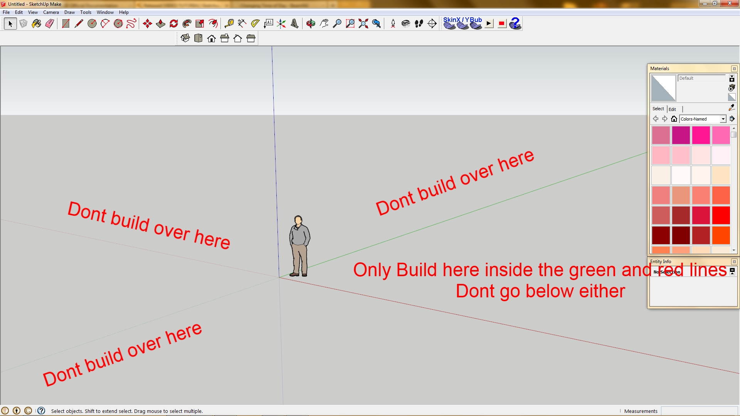
Task: Open the Materials details arrow menu
Action: point(732,119)
